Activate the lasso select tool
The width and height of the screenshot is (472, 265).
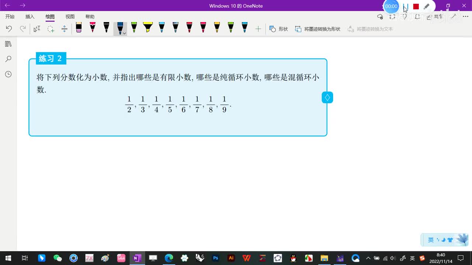click(51, 29)
